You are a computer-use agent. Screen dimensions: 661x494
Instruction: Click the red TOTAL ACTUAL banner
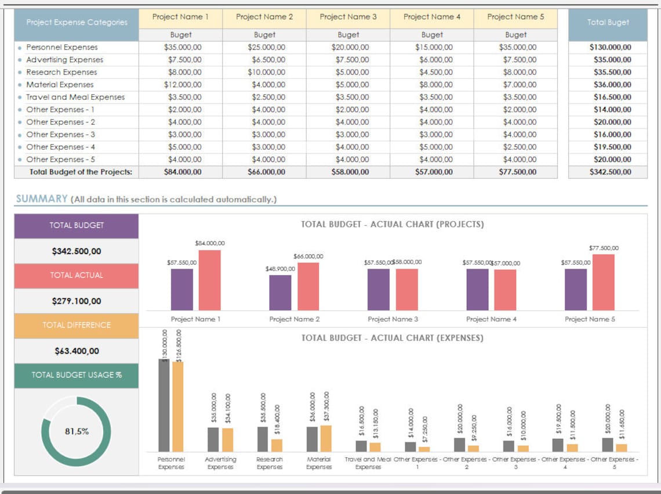coord(76,276)
